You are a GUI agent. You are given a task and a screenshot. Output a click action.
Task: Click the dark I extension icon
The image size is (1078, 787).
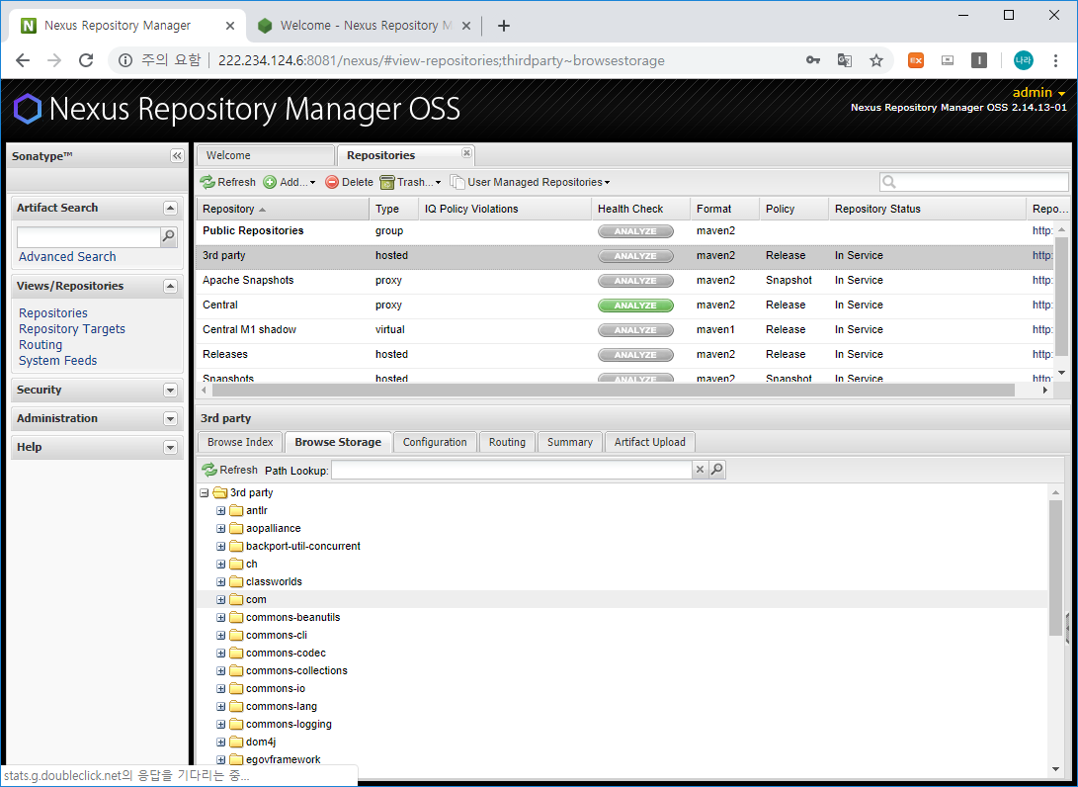point(979,60)
